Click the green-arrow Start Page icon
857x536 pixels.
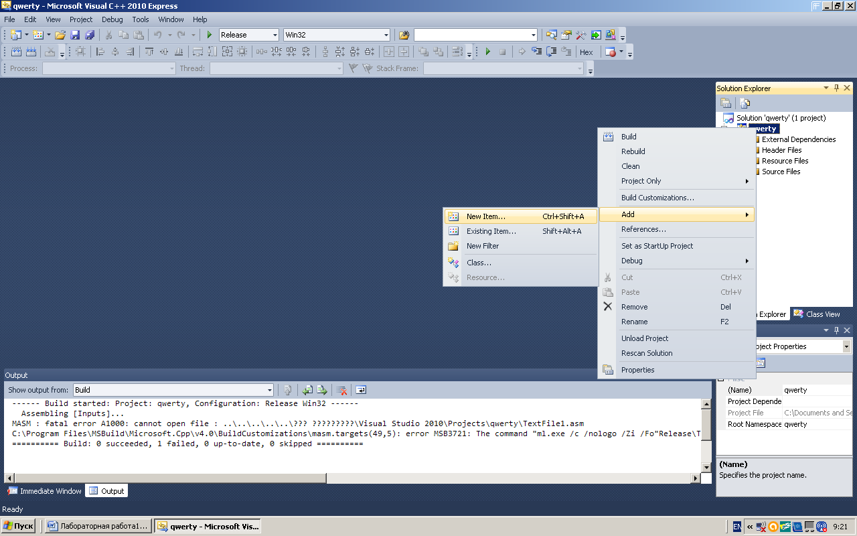pos(596,35)
